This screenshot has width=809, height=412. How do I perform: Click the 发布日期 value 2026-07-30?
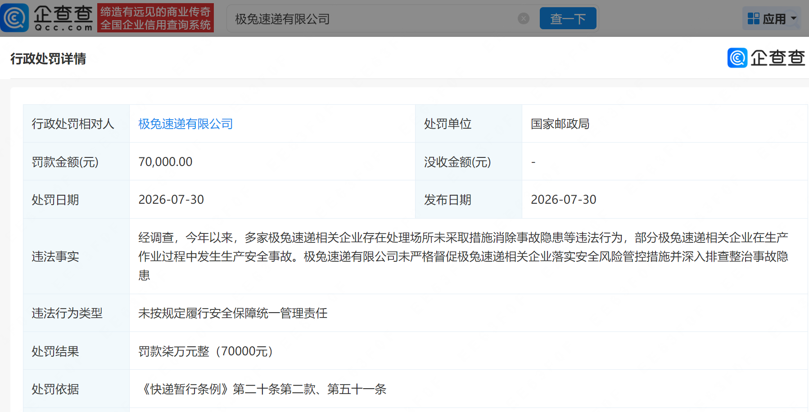564,199
